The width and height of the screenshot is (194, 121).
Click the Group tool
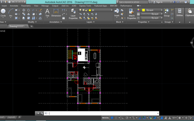(x=167, y=13)
